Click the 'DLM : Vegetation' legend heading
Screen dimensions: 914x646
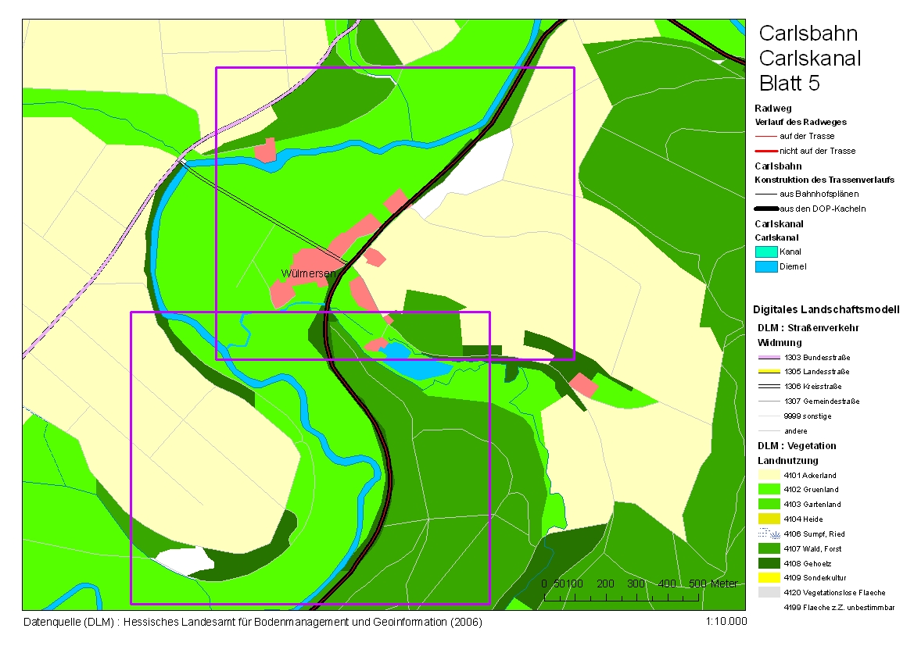797,445
